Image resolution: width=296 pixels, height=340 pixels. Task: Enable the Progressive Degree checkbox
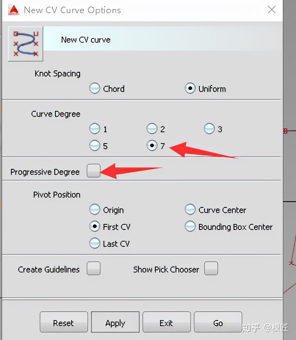[93, 171]
